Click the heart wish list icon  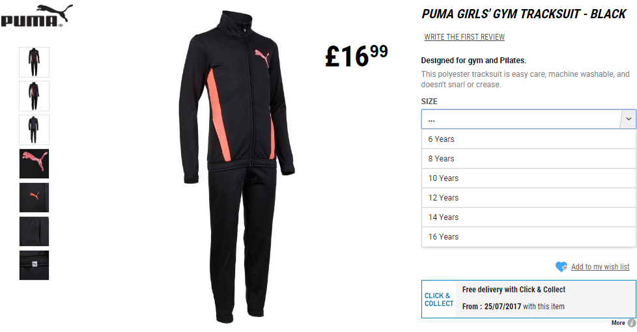click(561, 267)
